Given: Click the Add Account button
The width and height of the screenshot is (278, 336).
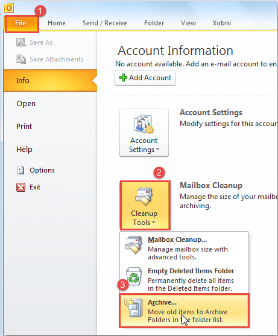Looking at the screenshot, I should [145, 78].
